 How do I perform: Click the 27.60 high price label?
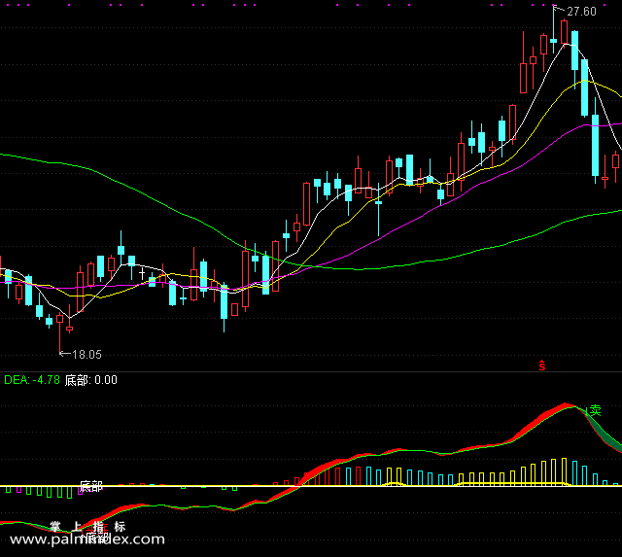point(581,12)
